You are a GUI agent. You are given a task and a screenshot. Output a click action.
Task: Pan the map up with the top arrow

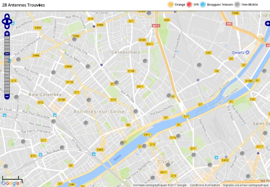coord(7,16)
